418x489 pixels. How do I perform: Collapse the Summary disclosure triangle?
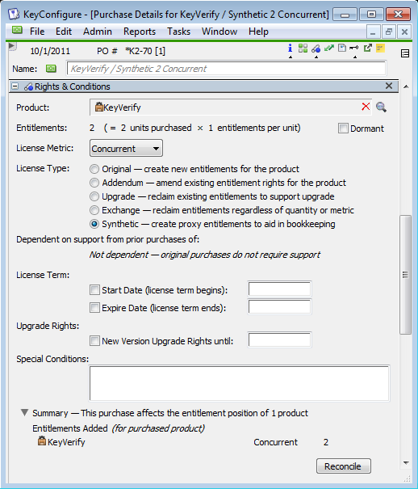click(x=24, y=412)
